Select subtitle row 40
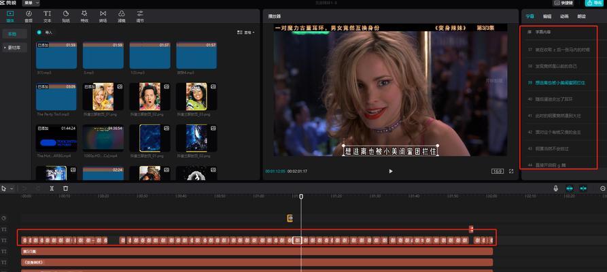 pyautogui.click(x=558, y=99)
